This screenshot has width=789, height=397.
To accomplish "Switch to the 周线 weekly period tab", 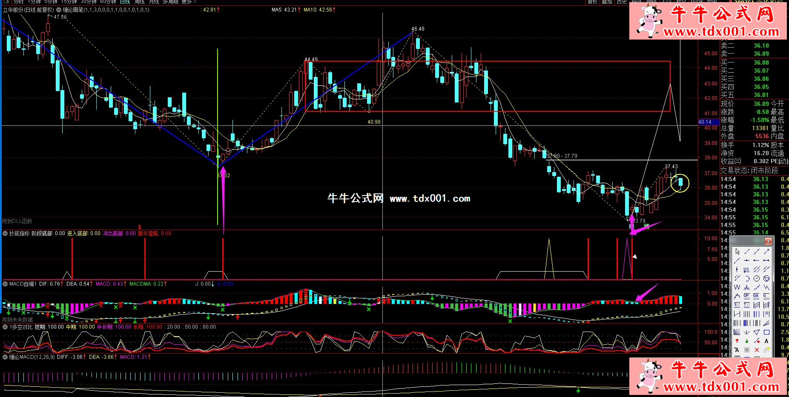I will click(140, 2).
